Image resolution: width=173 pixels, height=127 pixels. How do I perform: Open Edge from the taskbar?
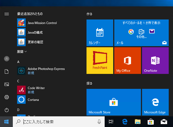tap(125, 122)
